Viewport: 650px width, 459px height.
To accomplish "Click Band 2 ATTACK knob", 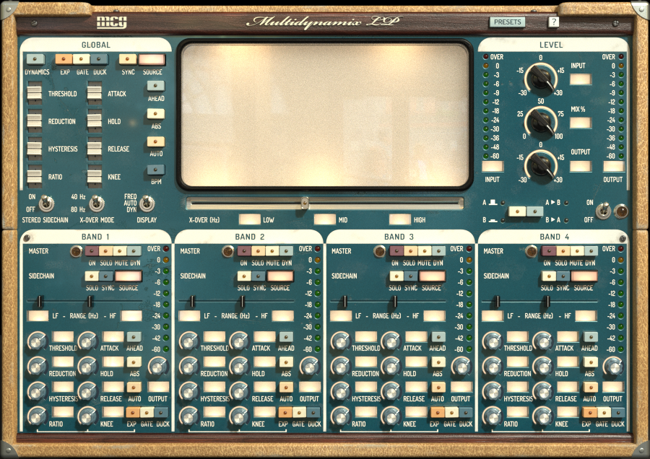I will click(240, 341).
